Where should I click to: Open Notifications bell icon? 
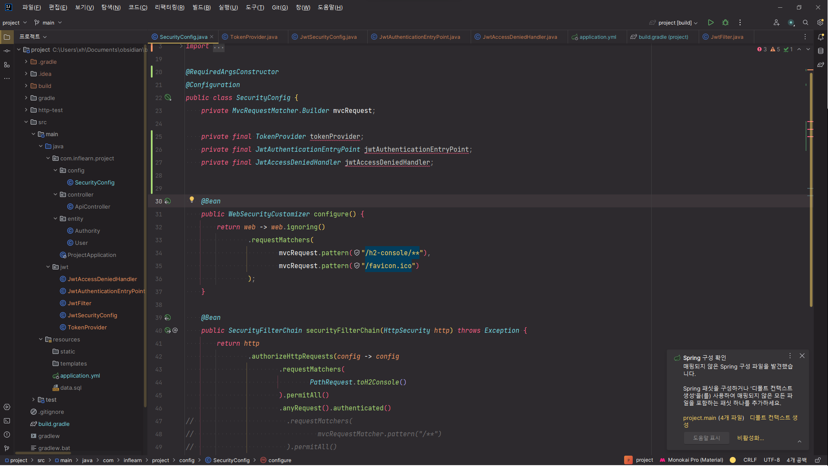821,37
